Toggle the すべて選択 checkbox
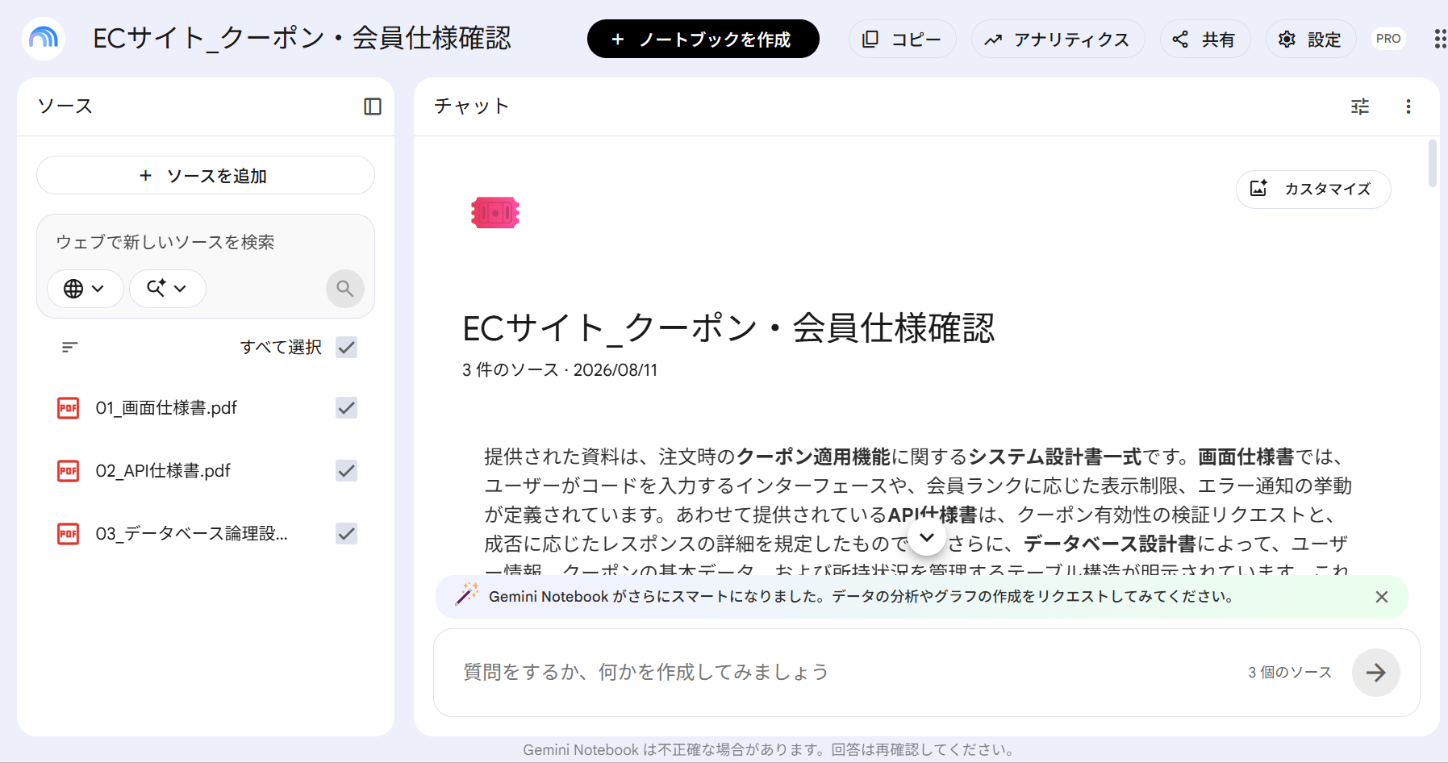Viewport: 1448px width, 763px height. (x=347, y=347)
